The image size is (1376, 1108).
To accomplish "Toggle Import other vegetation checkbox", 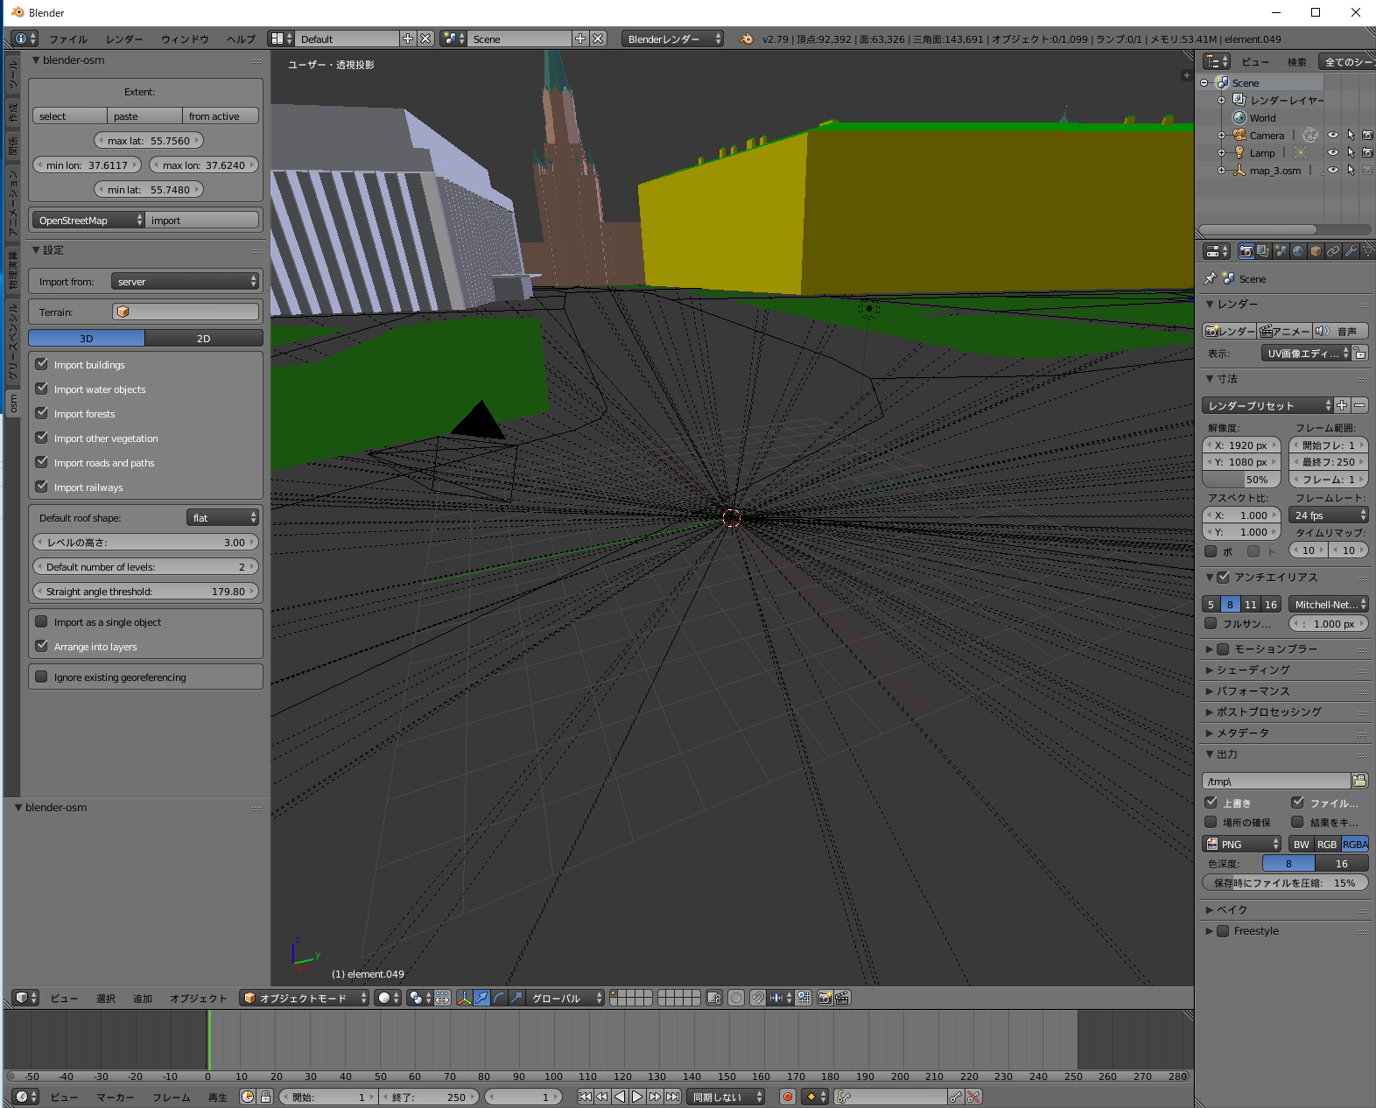I will (42, 438).
